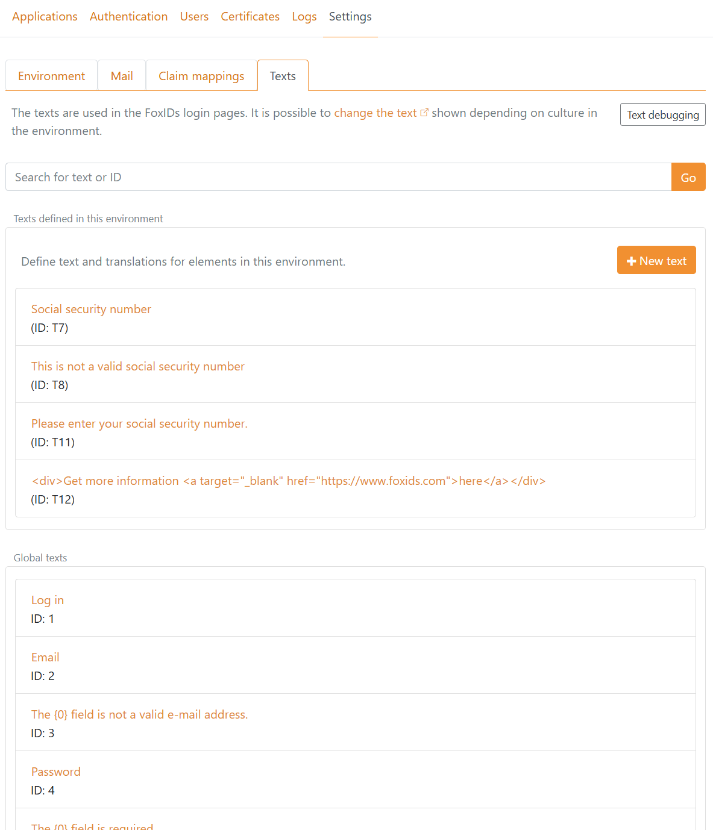Open the Authentication section
713x830 pixels.
point(128,16)
